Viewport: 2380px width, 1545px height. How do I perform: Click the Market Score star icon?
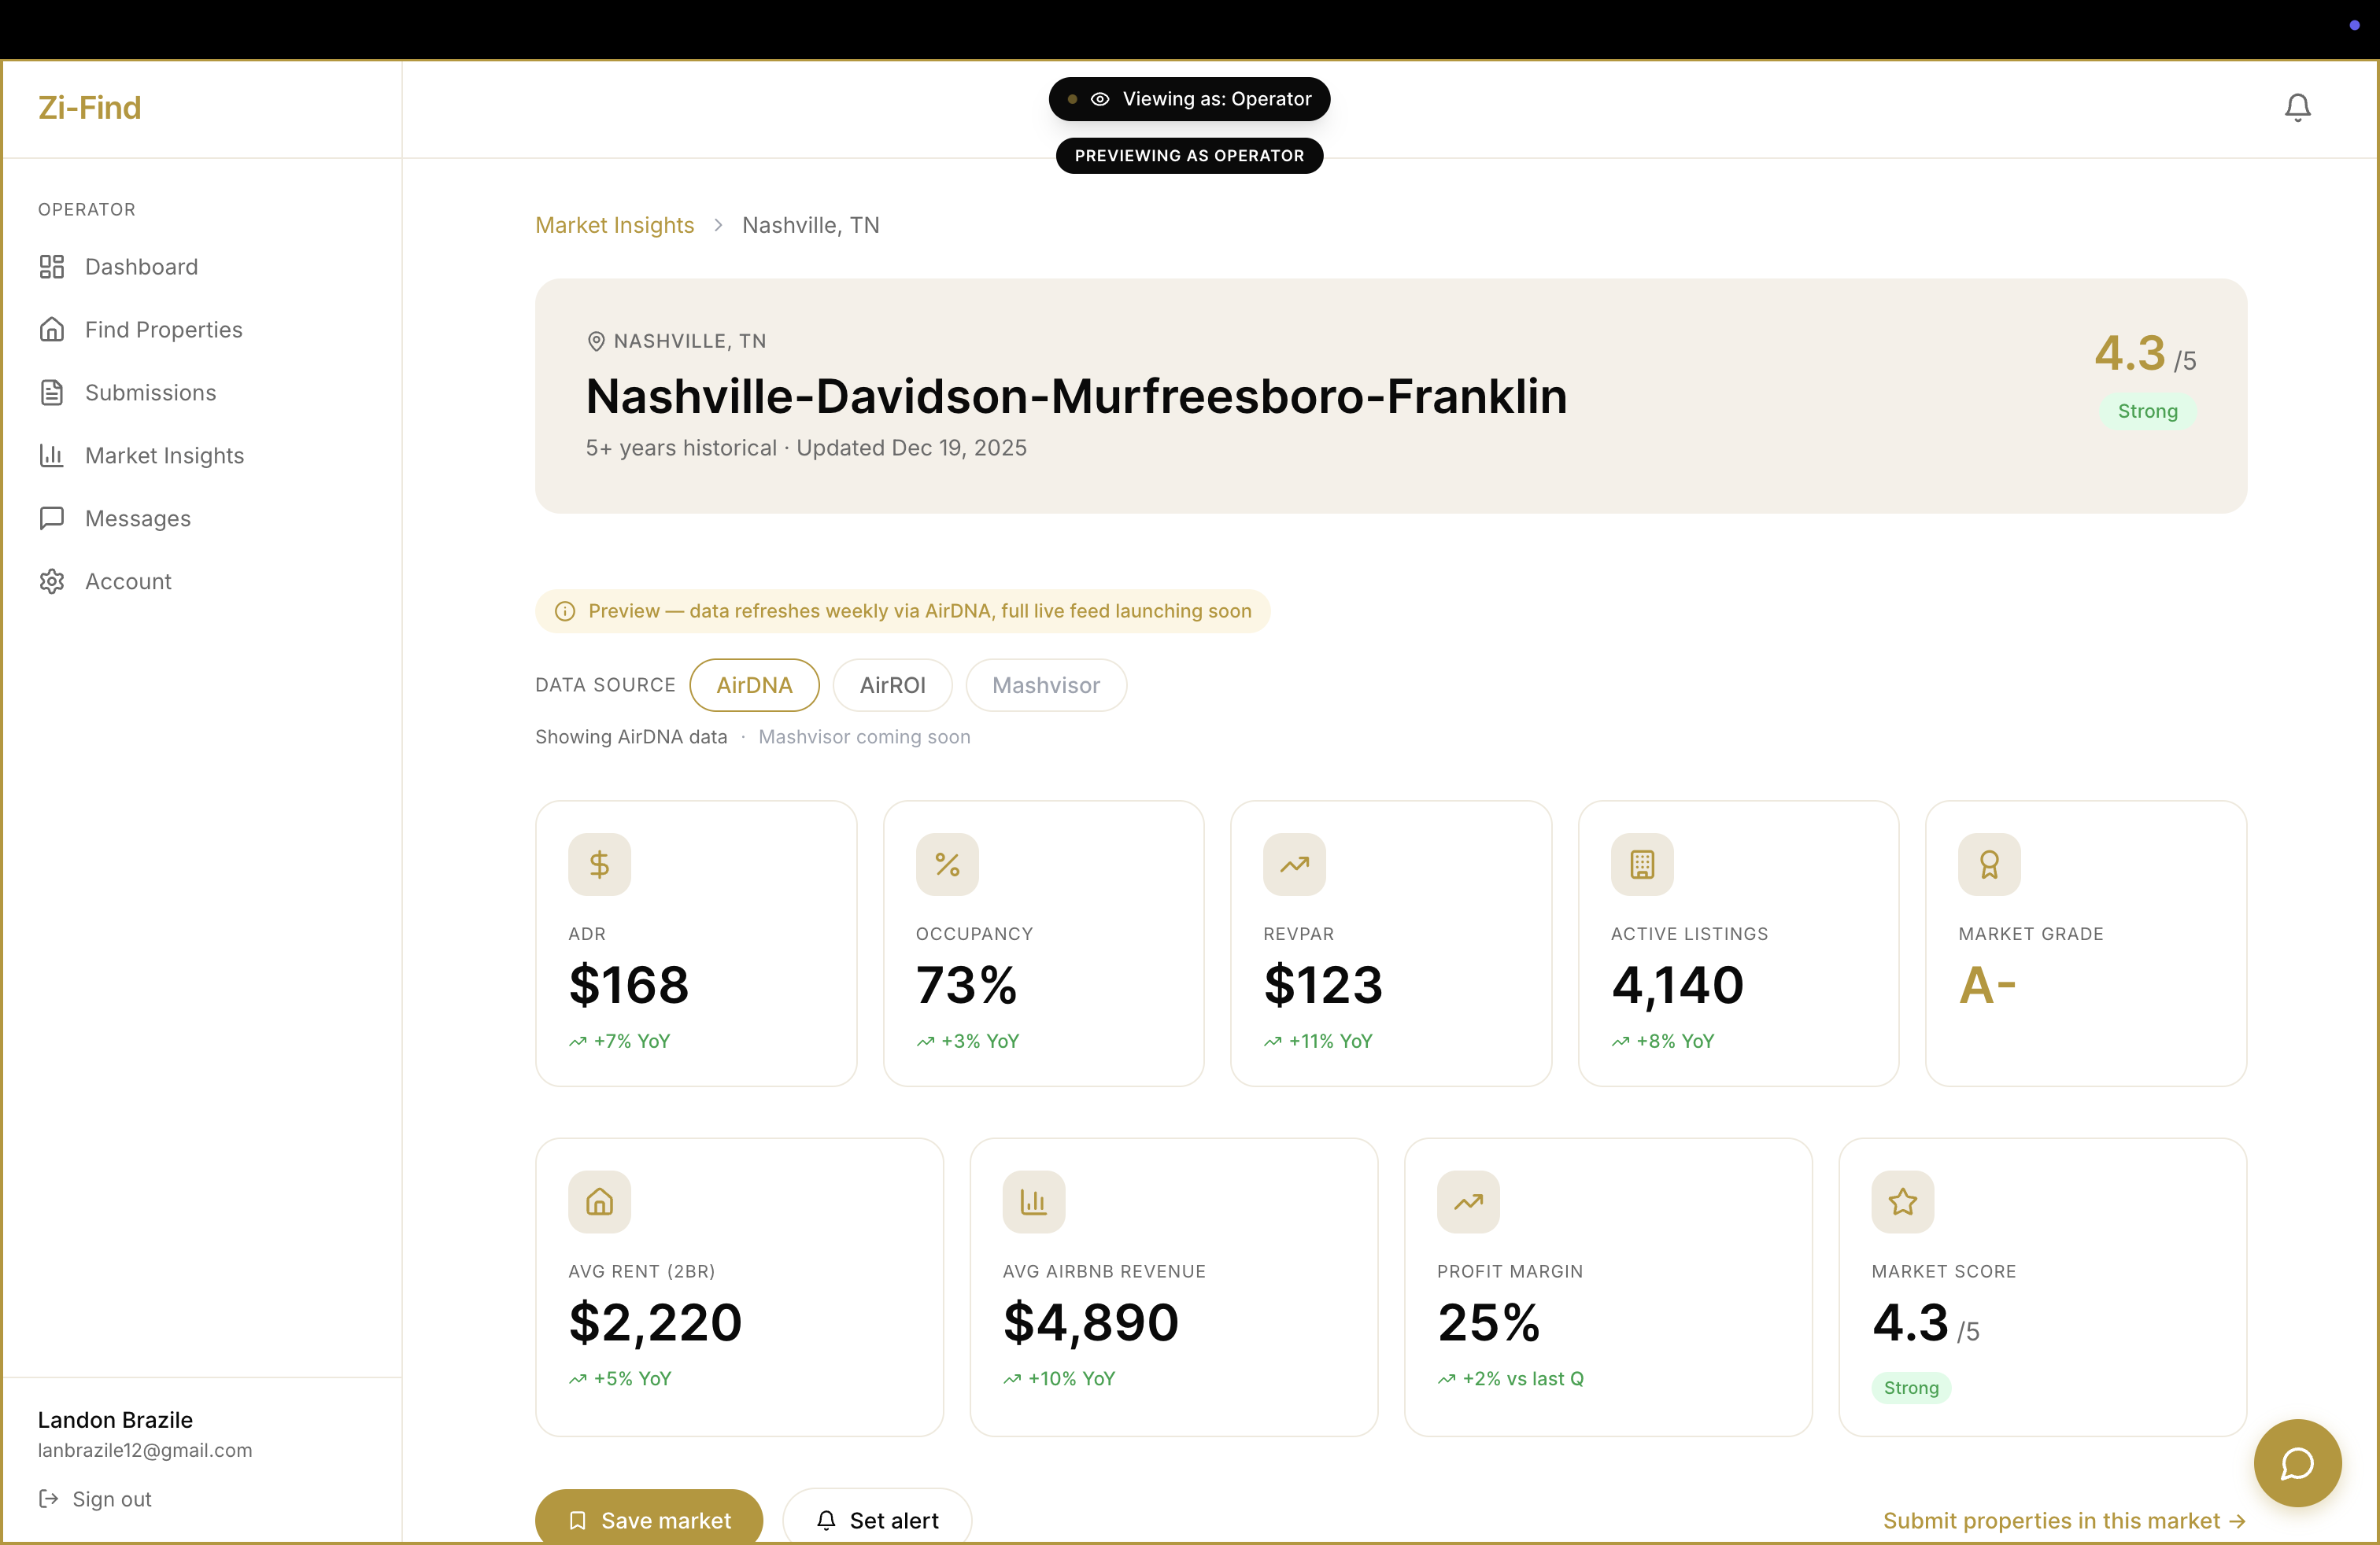point(1902,1202)
